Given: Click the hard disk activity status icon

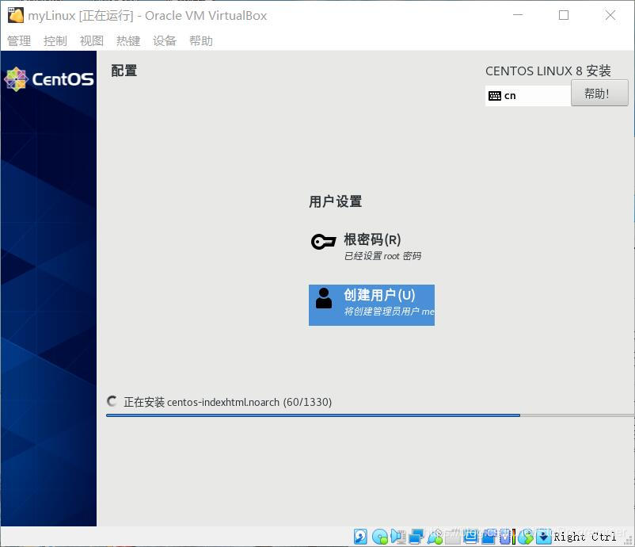Looking at the screenshot, I should [x=360, y=537].
